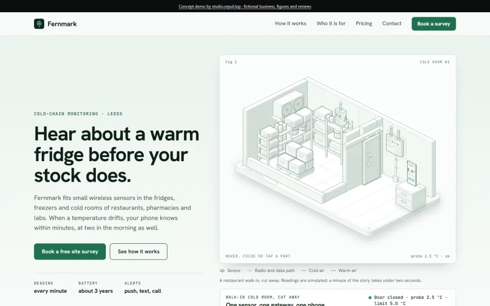490x306 pixels.
Task: Click the COLD ROOM 01 label
Action: pyautogui.click(x=435, y=62)
